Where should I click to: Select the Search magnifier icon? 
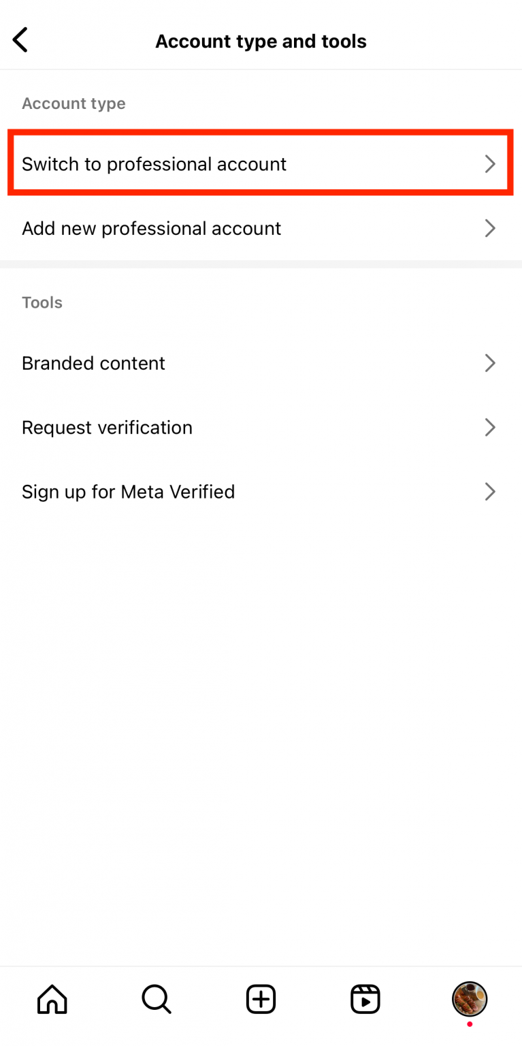[x=156, y=999]
